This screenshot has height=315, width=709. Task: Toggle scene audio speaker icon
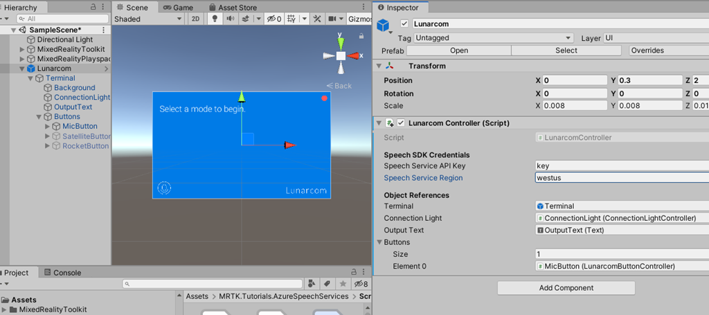tap(231, 19)
